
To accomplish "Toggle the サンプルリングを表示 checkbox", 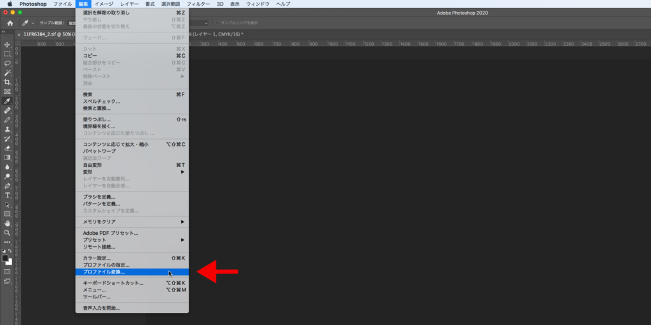I will click(x=217, y=23).
